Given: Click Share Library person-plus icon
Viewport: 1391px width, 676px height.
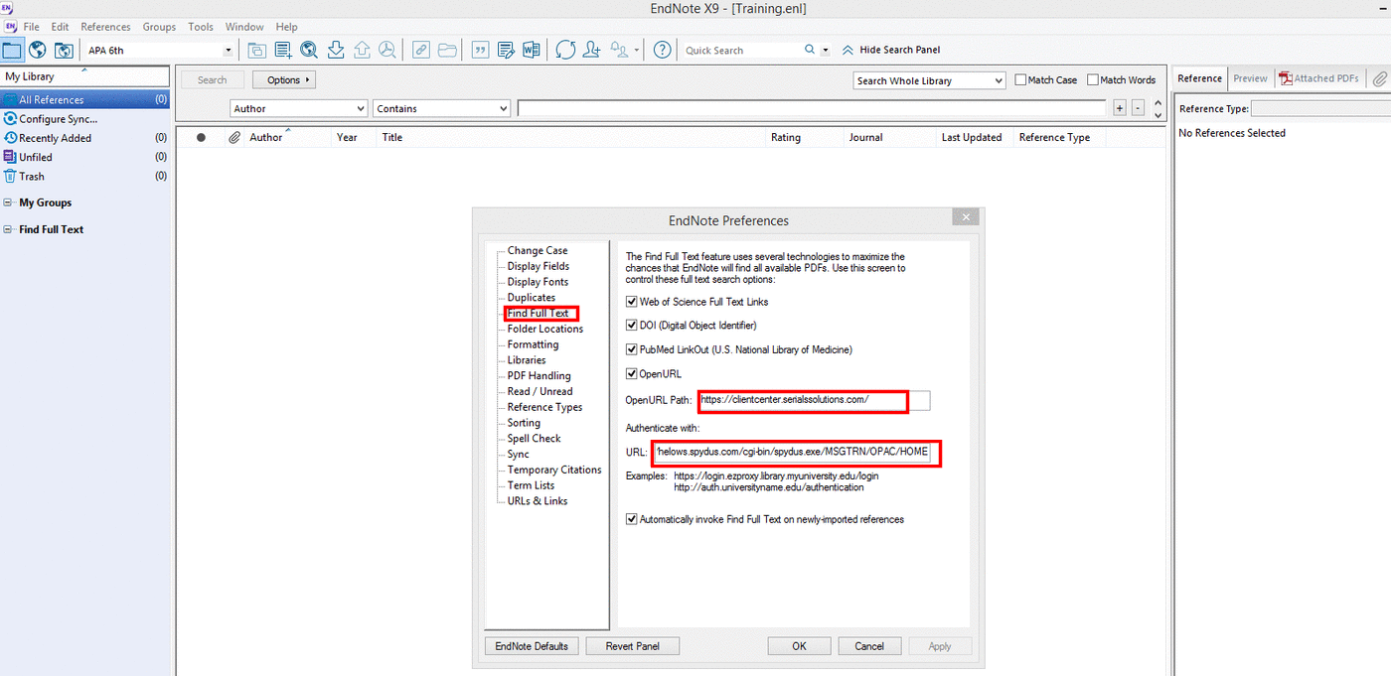Looking at the screenshot, I should point(592,50).
